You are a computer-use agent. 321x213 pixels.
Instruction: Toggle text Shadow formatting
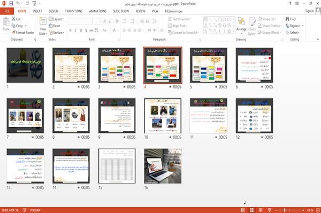[86, 30]
